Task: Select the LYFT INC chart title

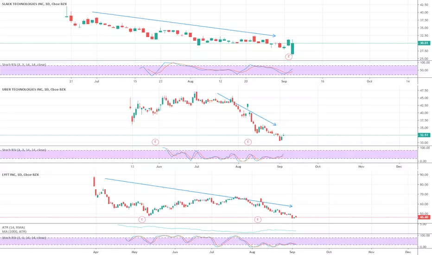Action: coord(20,174)
